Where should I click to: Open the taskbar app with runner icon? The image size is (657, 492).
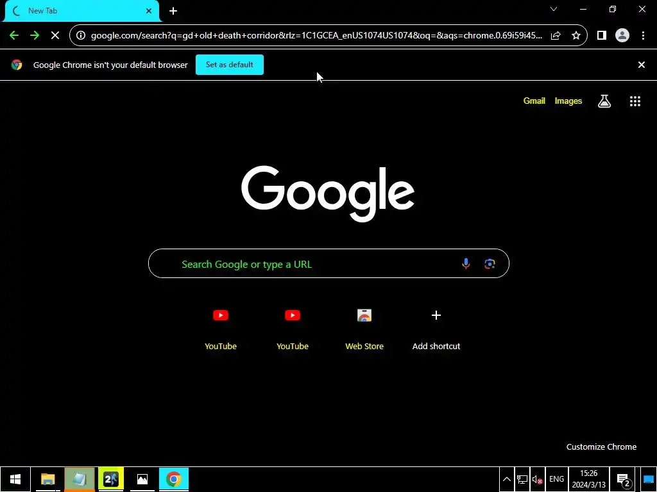pos(111,479)
